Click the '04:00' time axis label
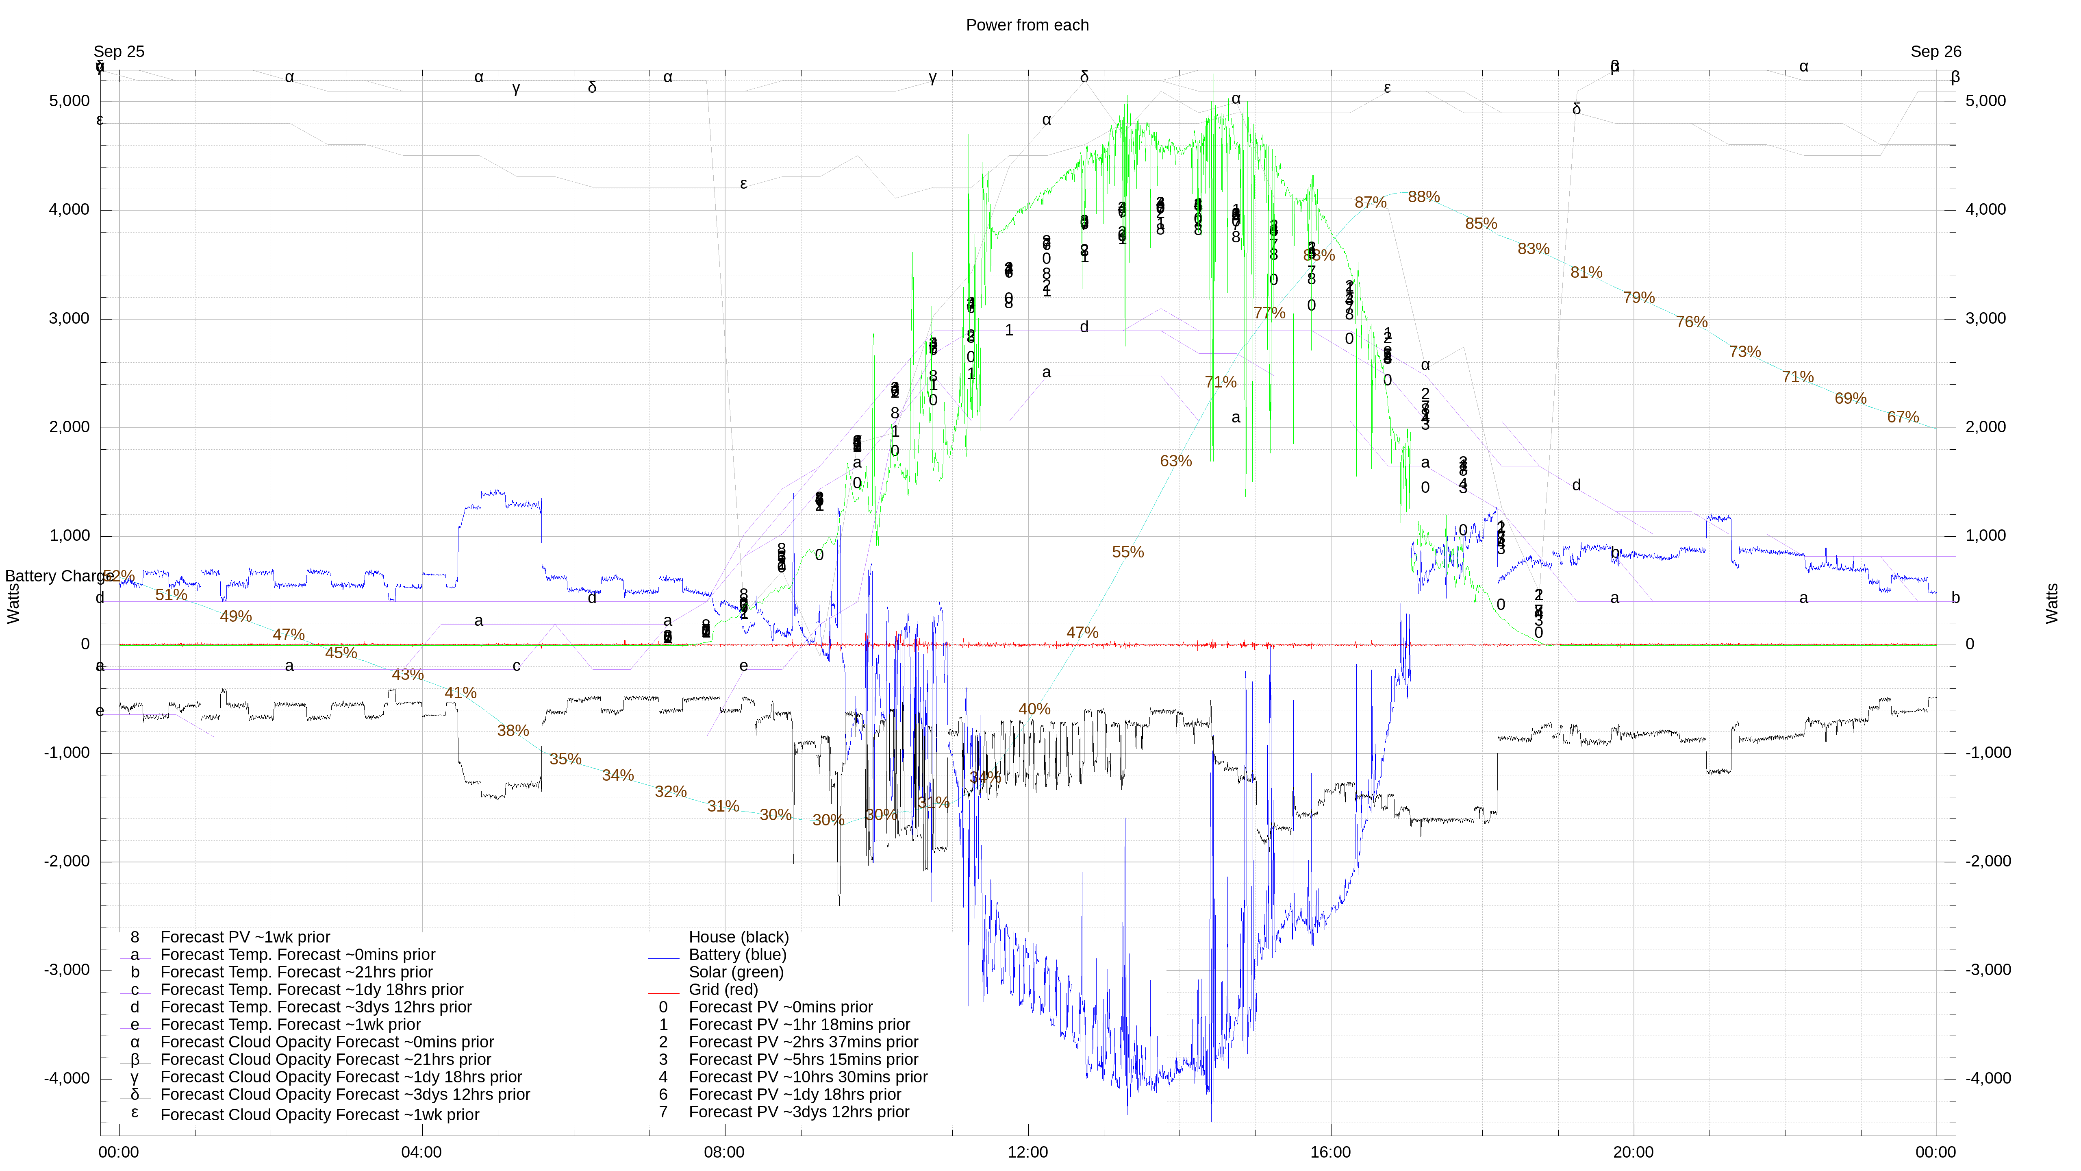 [x=421, y=1152]
